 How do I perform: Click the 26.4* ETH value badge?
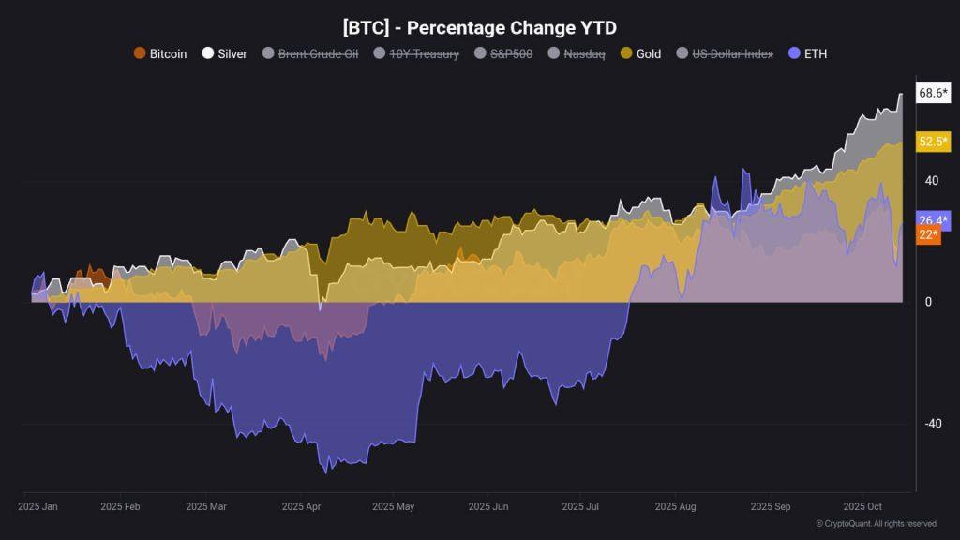pyautogui.click(x=934, y=220)
